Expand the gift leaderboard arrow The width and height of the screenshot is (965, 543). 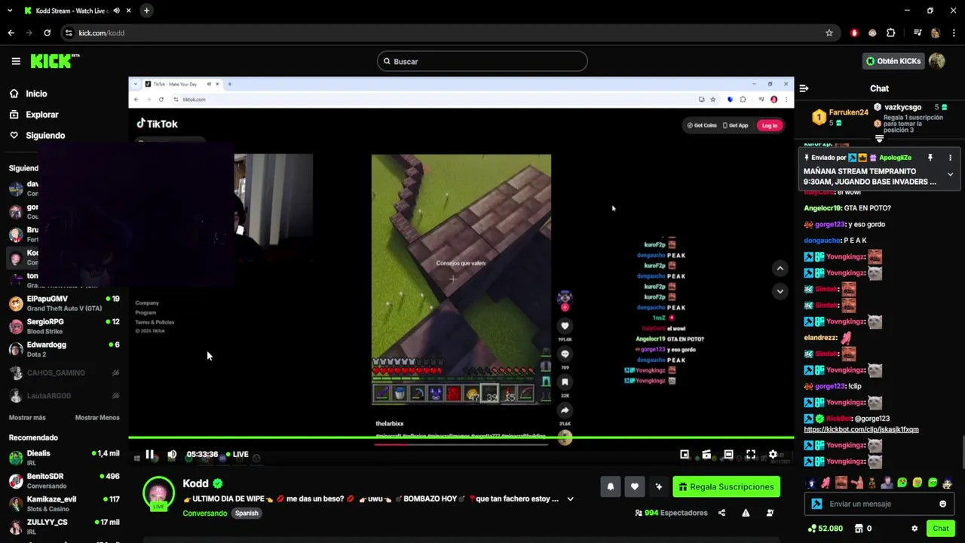879,139
